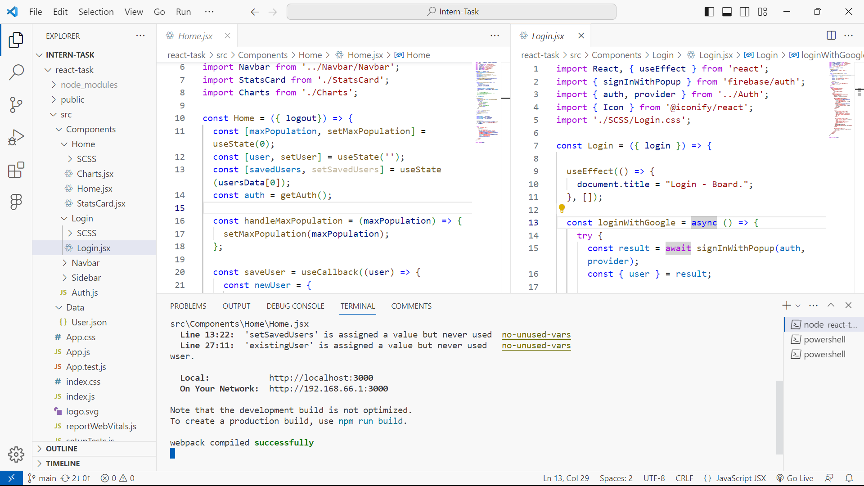Toggle the bottom panel visibility

click(726, 11)
